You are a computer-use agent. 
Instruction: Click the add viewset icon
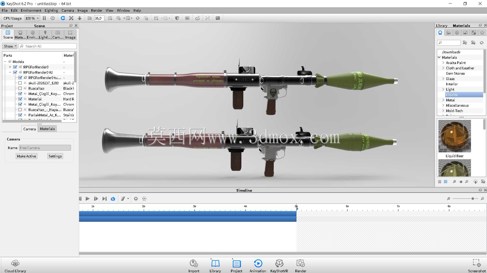point(156,18)
